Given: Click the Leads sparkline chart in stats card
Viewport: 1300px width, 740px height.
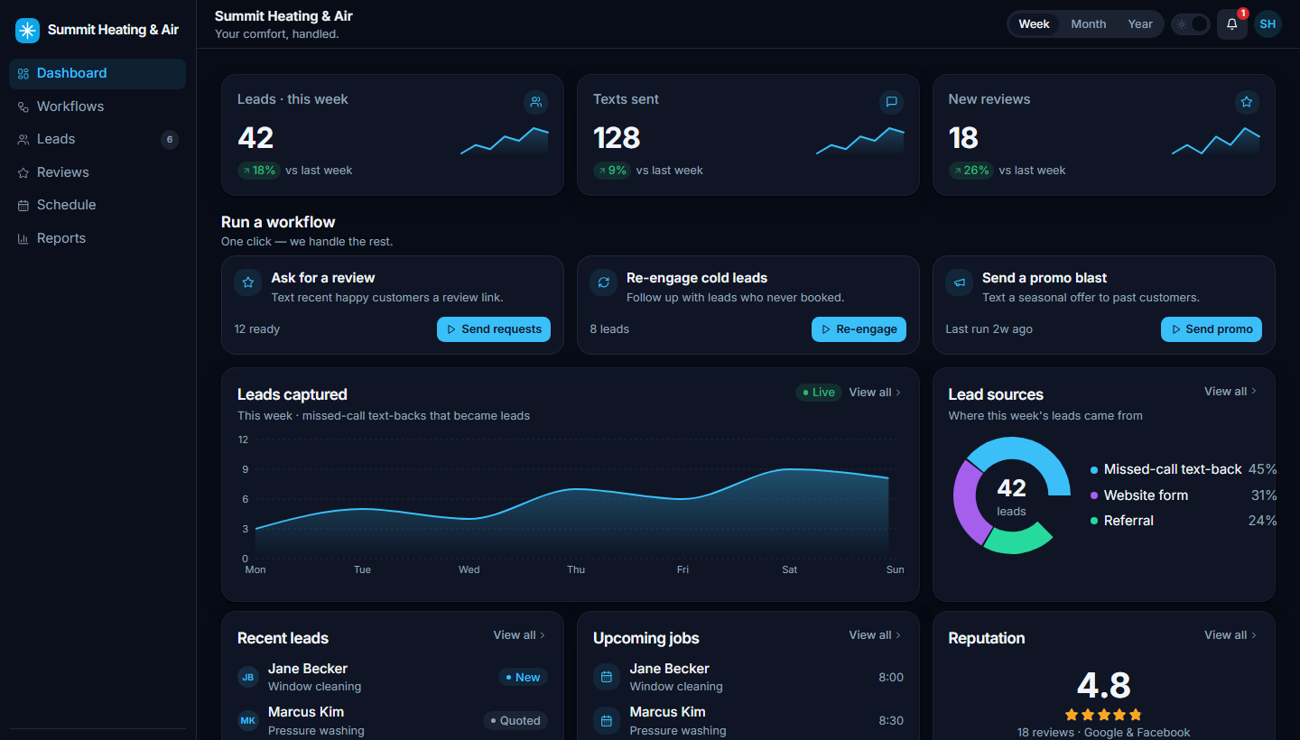Looking at the screenshot, I should 505,141.
